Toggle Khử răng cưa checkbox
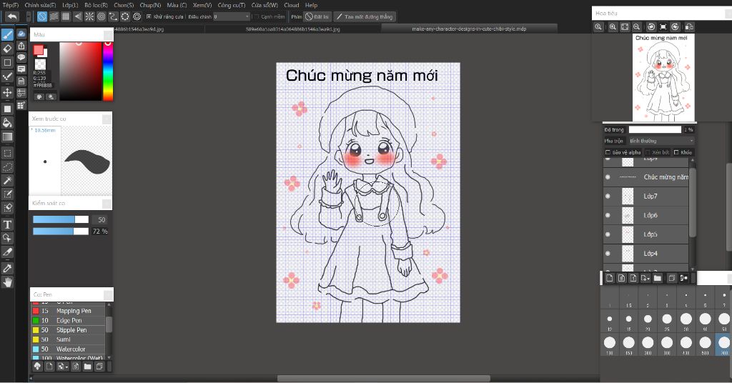The image size is (732, 383). [149, 17]
